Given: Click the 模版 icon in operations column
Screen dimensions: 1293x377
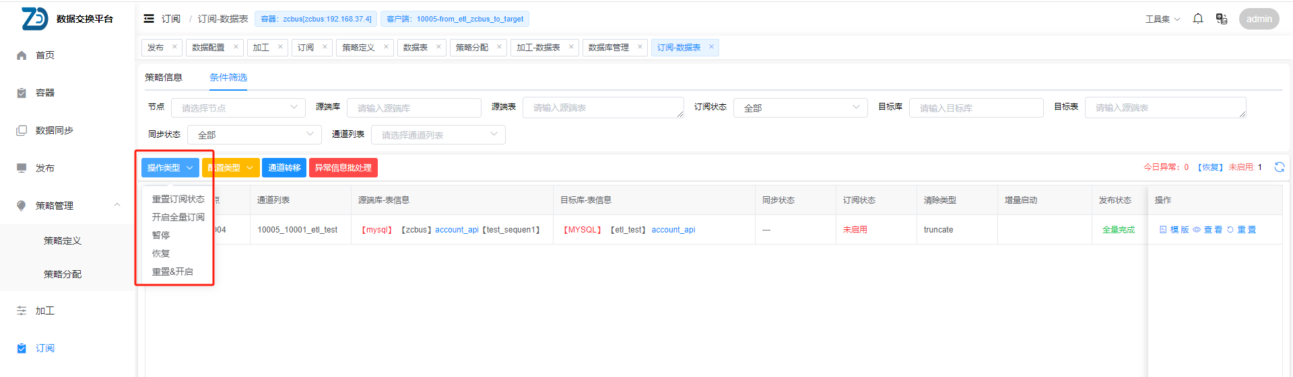Looking at the screenshot, I should coord(1163,230).
